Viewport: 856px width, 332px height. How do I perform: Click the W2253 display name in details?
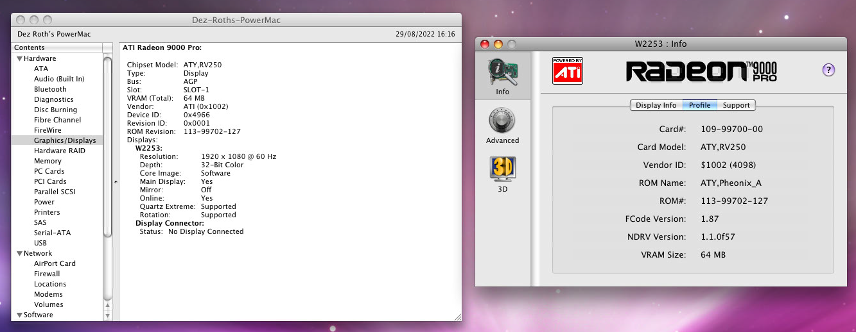click(148, 148)
